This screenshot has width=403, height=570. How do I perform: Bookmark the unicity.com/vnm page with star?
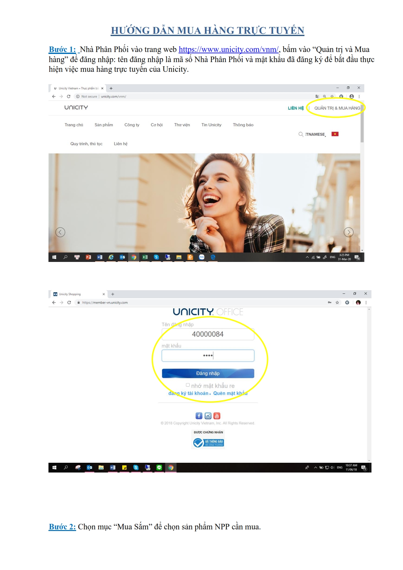332,97
